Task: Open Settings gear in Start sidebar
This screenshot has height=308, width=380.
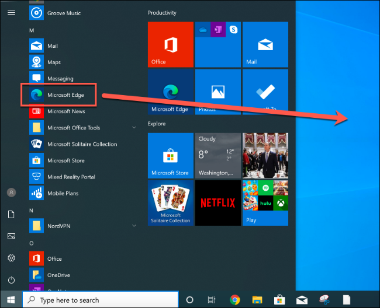Action: (11, 258)
